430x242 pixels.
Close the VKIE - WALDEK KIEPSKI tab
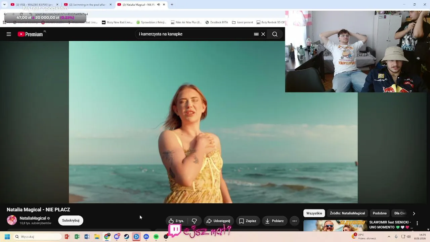57,5
